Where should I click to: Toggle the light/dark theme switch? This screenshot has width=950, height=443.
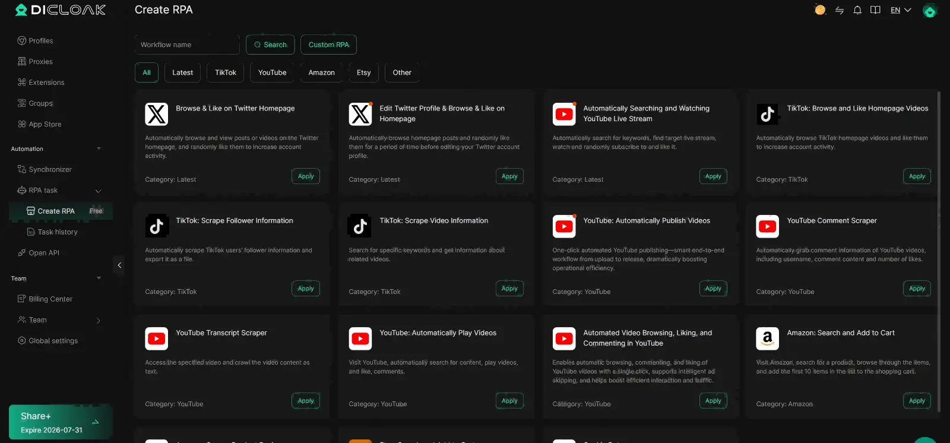pyautogui.click(x=820, y=10)
